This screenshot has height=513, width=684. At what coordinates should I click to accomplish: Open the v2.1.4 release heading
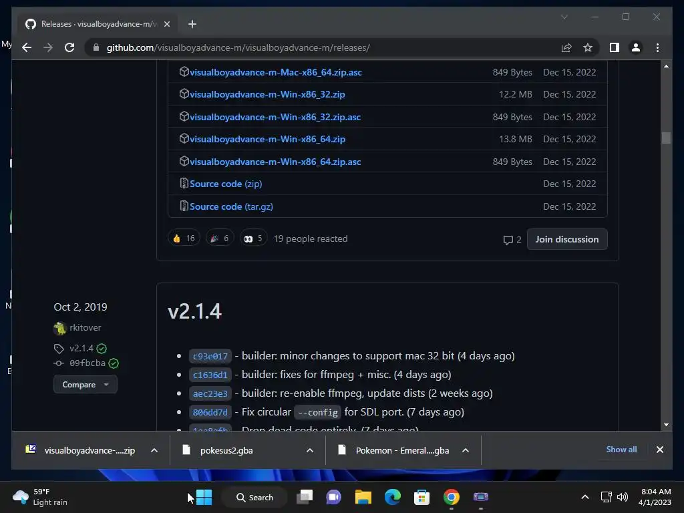coord(194,311)
